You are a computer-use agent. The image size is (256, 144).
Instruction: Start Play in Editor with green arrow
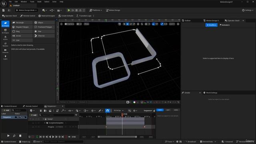pyautogui.click(x=69, y=10)
